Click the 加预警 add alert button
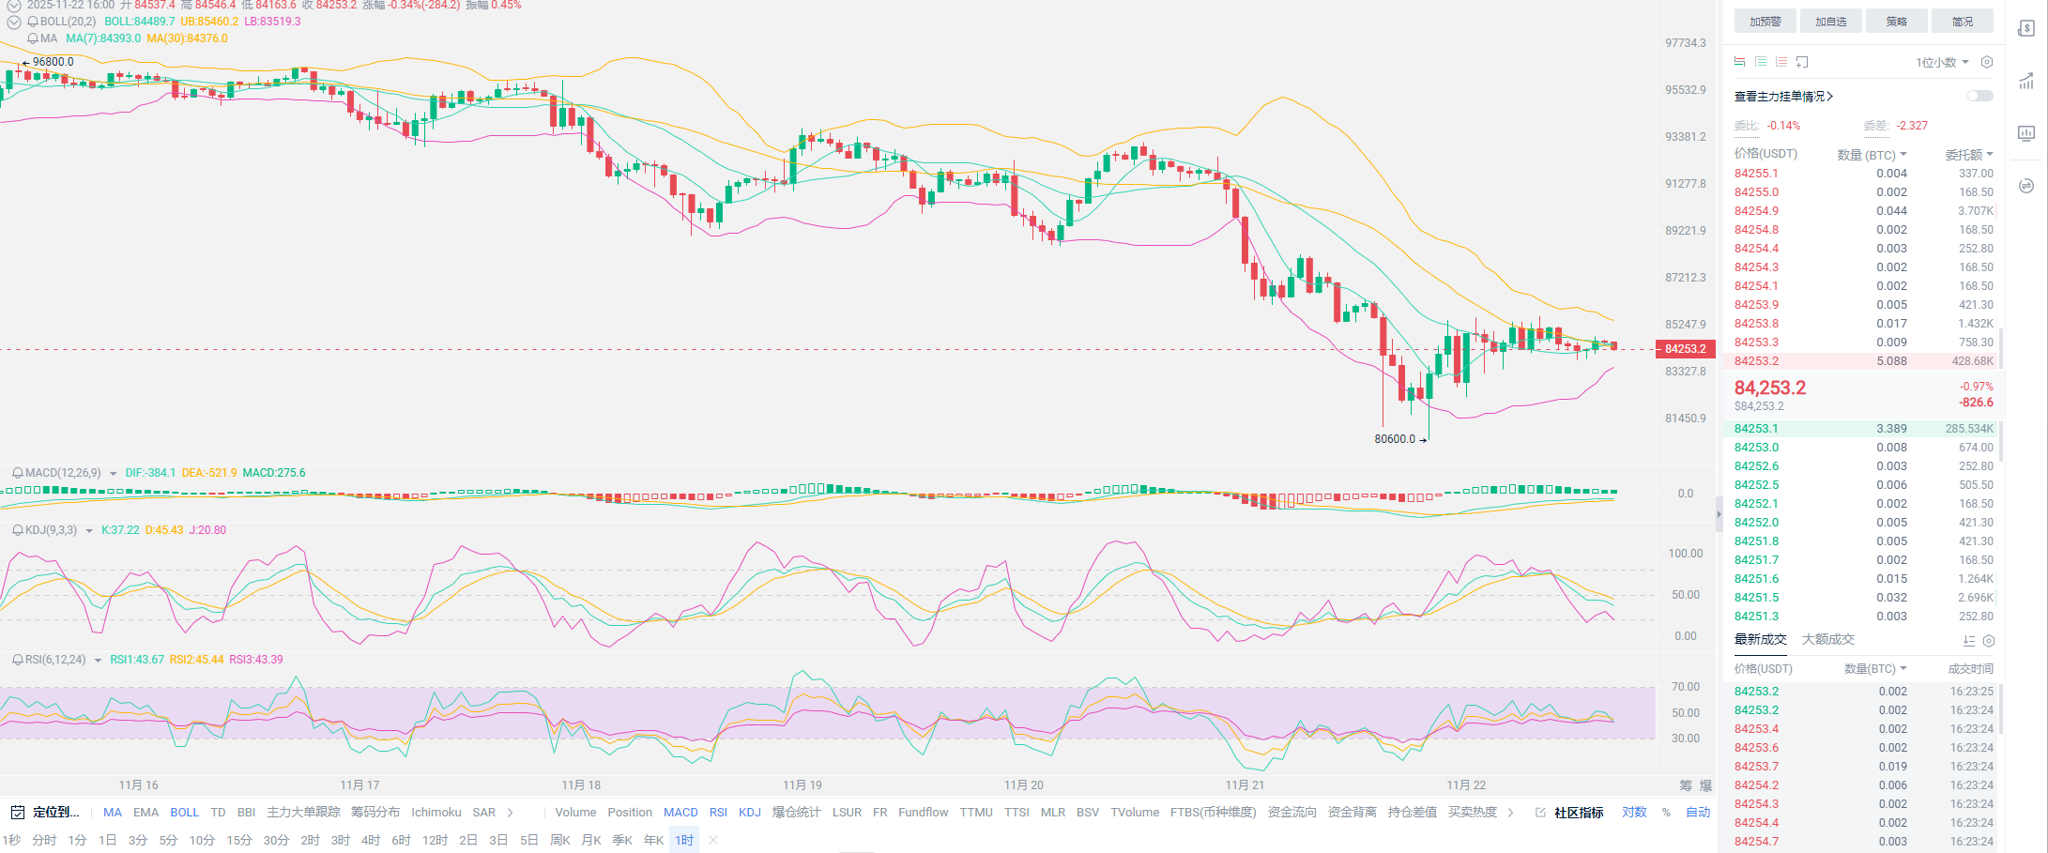The height and width of the screenshot is (853, 2048). pos(1765,22)
